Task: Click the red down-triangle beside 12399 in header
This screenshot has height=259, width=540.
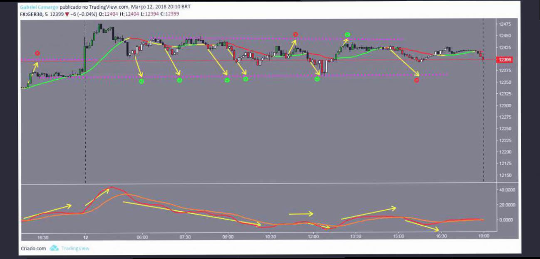Action: (67, 14)
